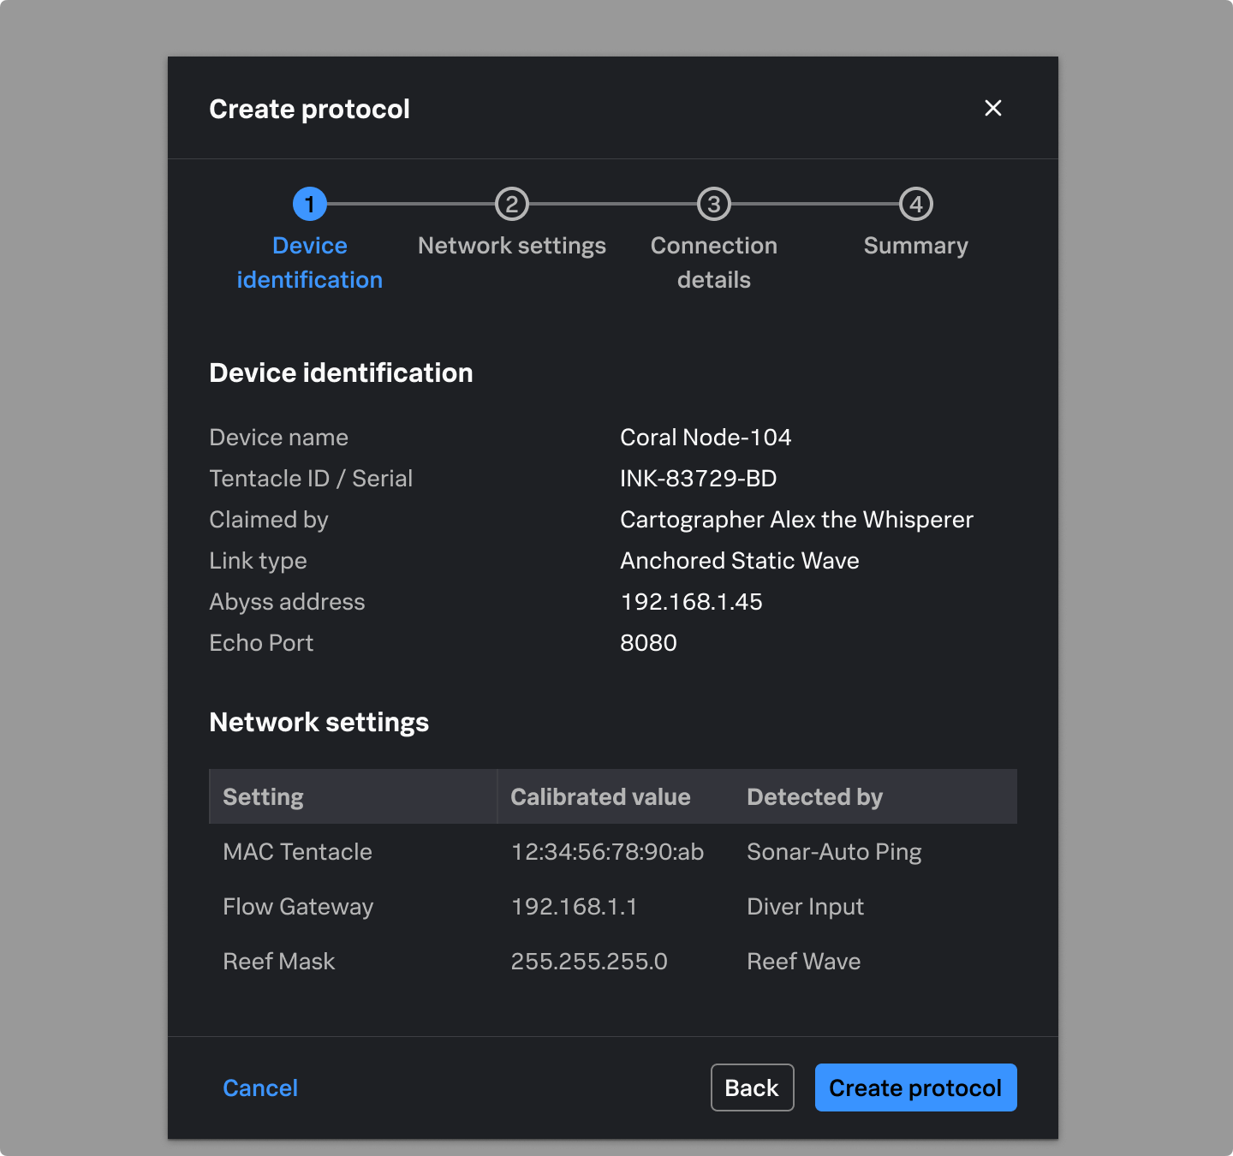Click the Detected by column header
Screen dimensions: 1233x1156
click(814, 797)
